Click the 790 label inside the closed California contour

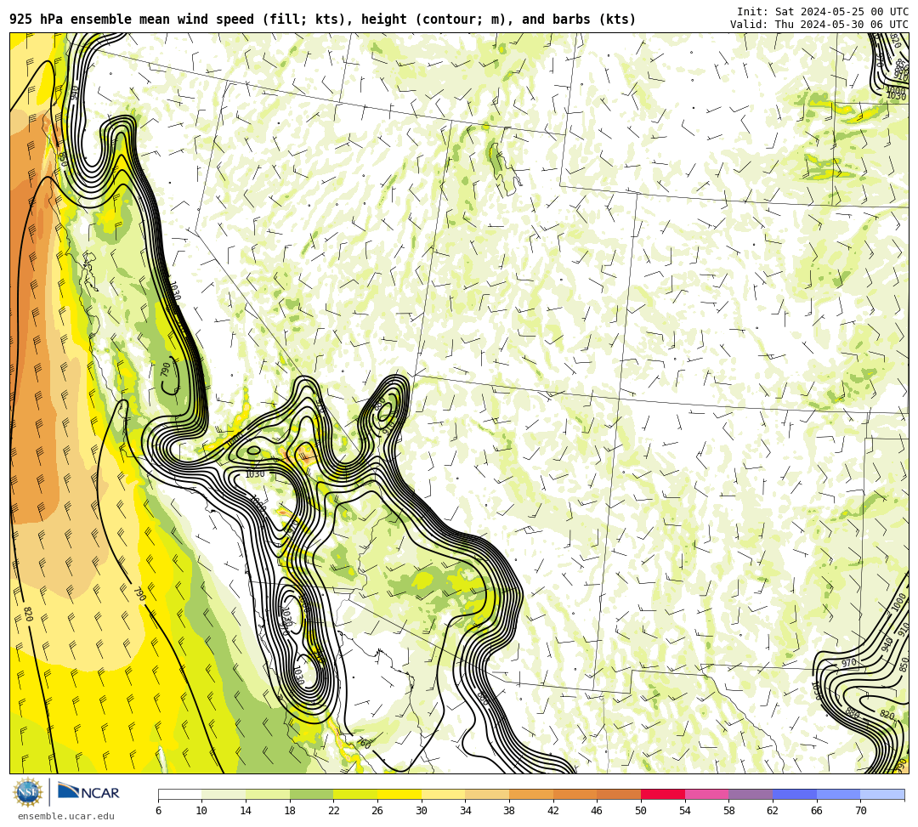pos(166,370)
